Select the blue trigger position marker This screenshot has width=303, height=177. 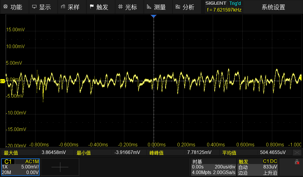point(154,16)
